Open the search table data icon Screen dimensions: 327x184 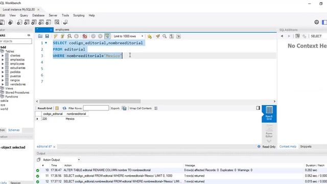point(57,22)
